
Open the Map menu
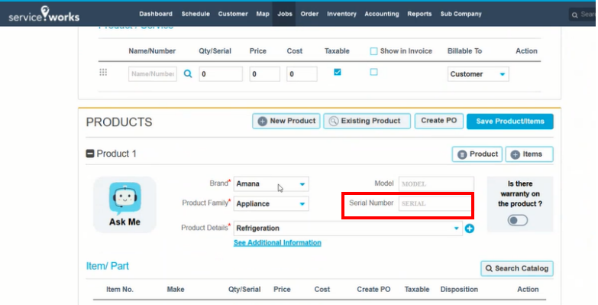263,14
